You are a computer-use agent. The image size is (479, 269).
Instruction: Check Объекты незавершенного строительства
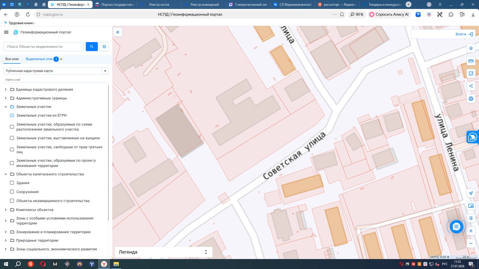tap(12, 201)
